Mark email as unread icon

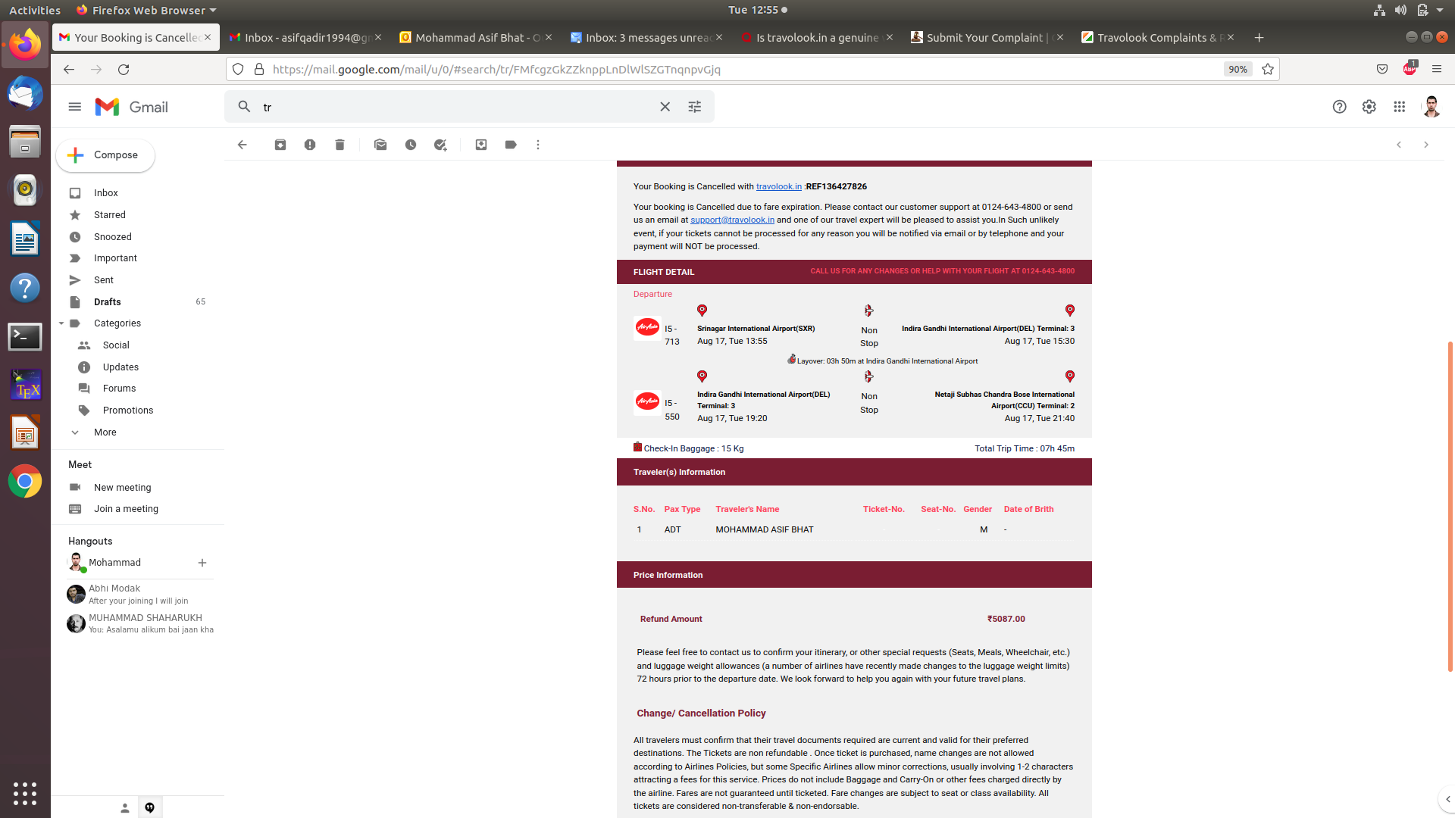(380, 145)
